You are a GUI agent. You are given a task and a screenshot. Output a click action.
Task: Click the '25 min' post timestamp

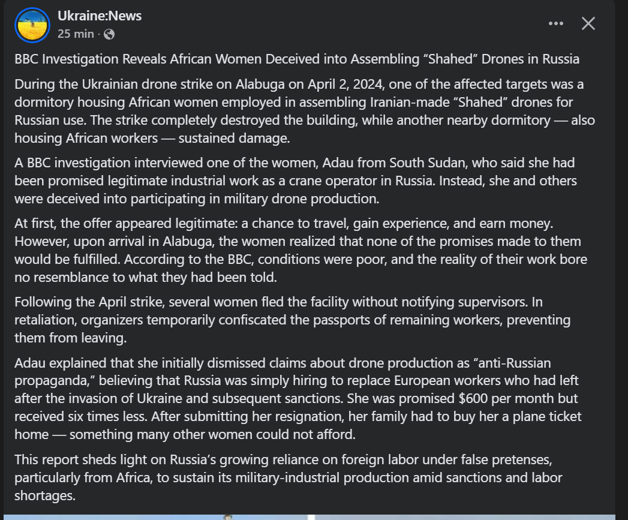pos(76,34)
